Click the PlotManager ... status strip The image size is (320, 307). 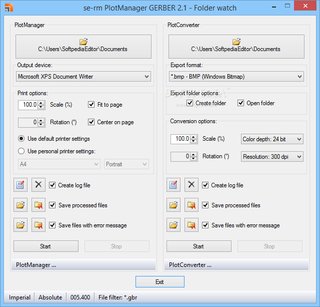coord(83,265)
